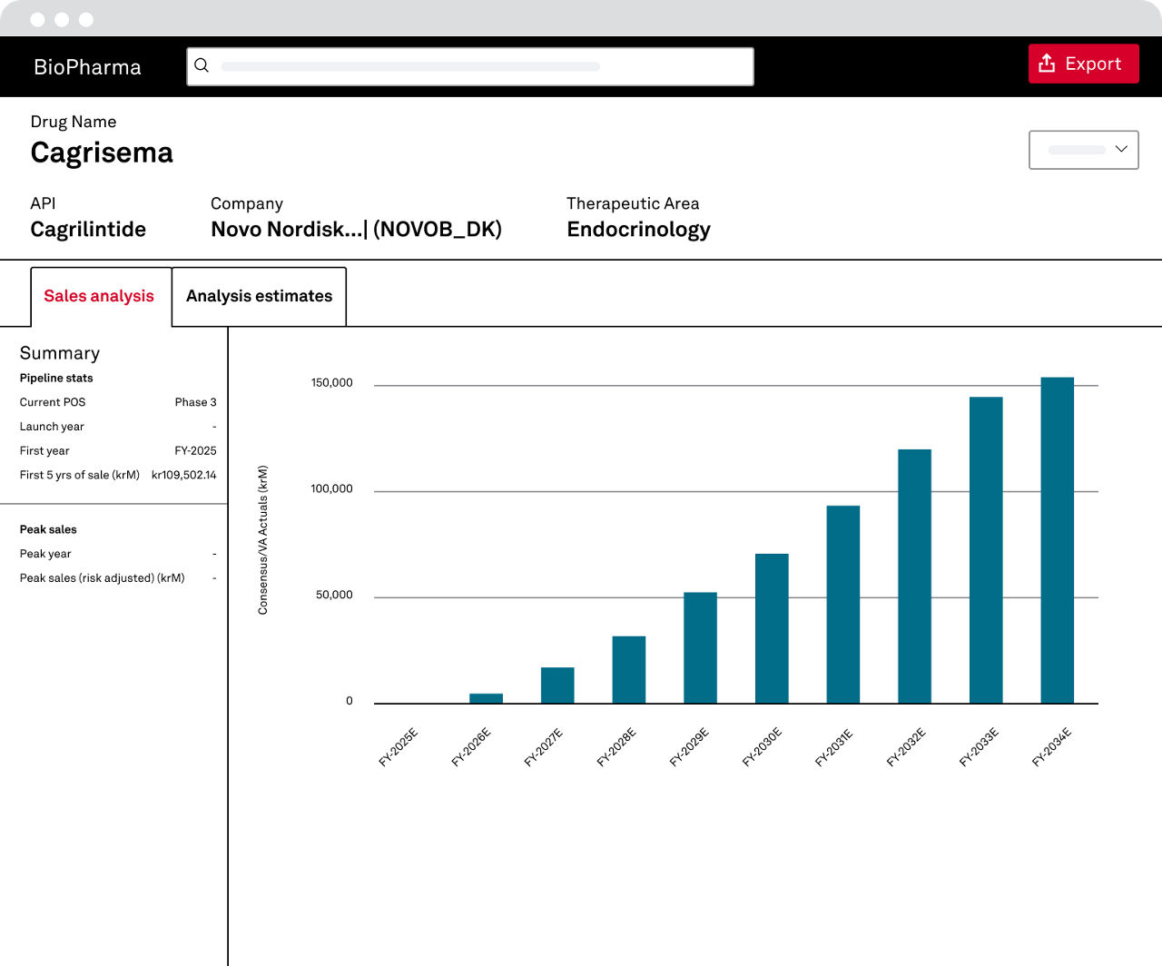Select the FY-2033E bar in chart
Screen dimensions: 1162x966
tap(985, 550)
